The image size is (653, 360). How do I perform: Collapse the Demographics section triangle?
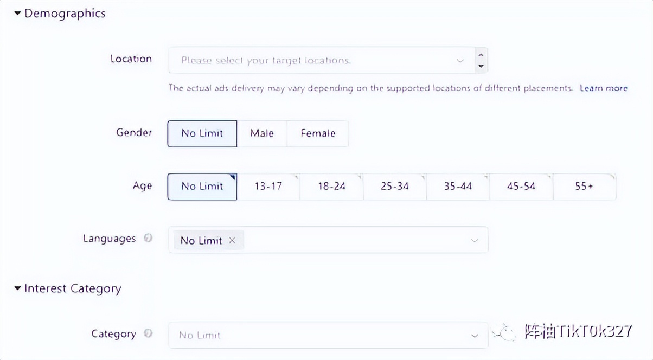click(17, 14)
